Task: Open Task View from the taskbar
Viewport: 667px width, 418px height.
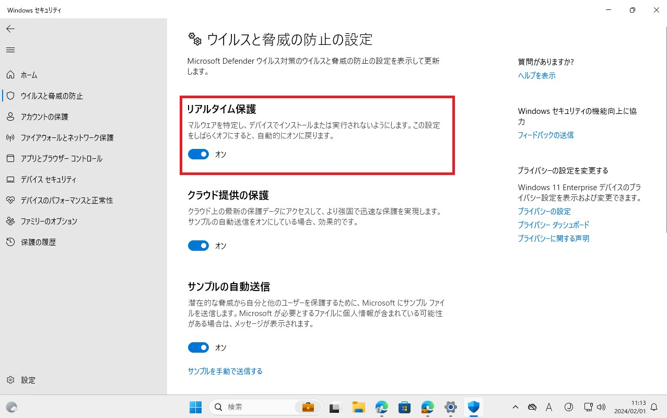Action: [335, 407]
